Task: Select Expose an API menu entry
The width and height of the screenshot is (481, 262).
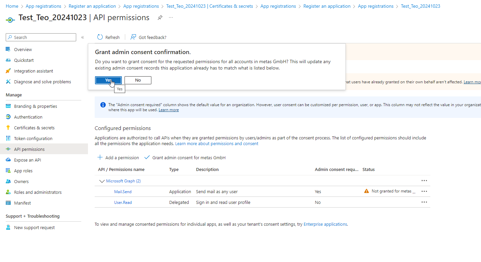Action: point(28,160)
